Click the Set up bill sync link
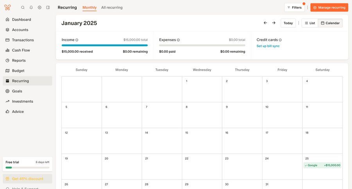This screenshot has width=352, height=189. (x=268, y=46)
